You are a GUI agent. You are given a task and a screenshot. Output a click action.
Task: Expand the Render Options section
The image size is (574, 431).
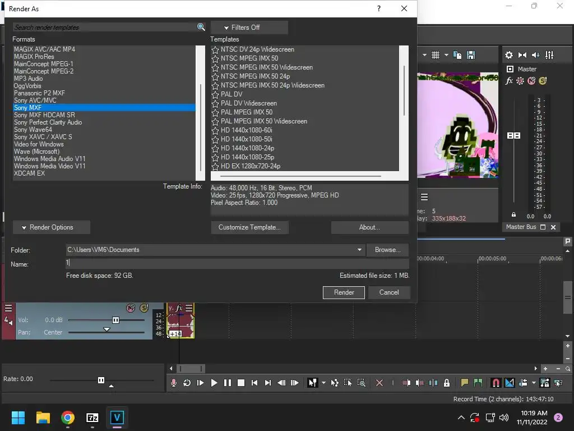coord(51,227)
